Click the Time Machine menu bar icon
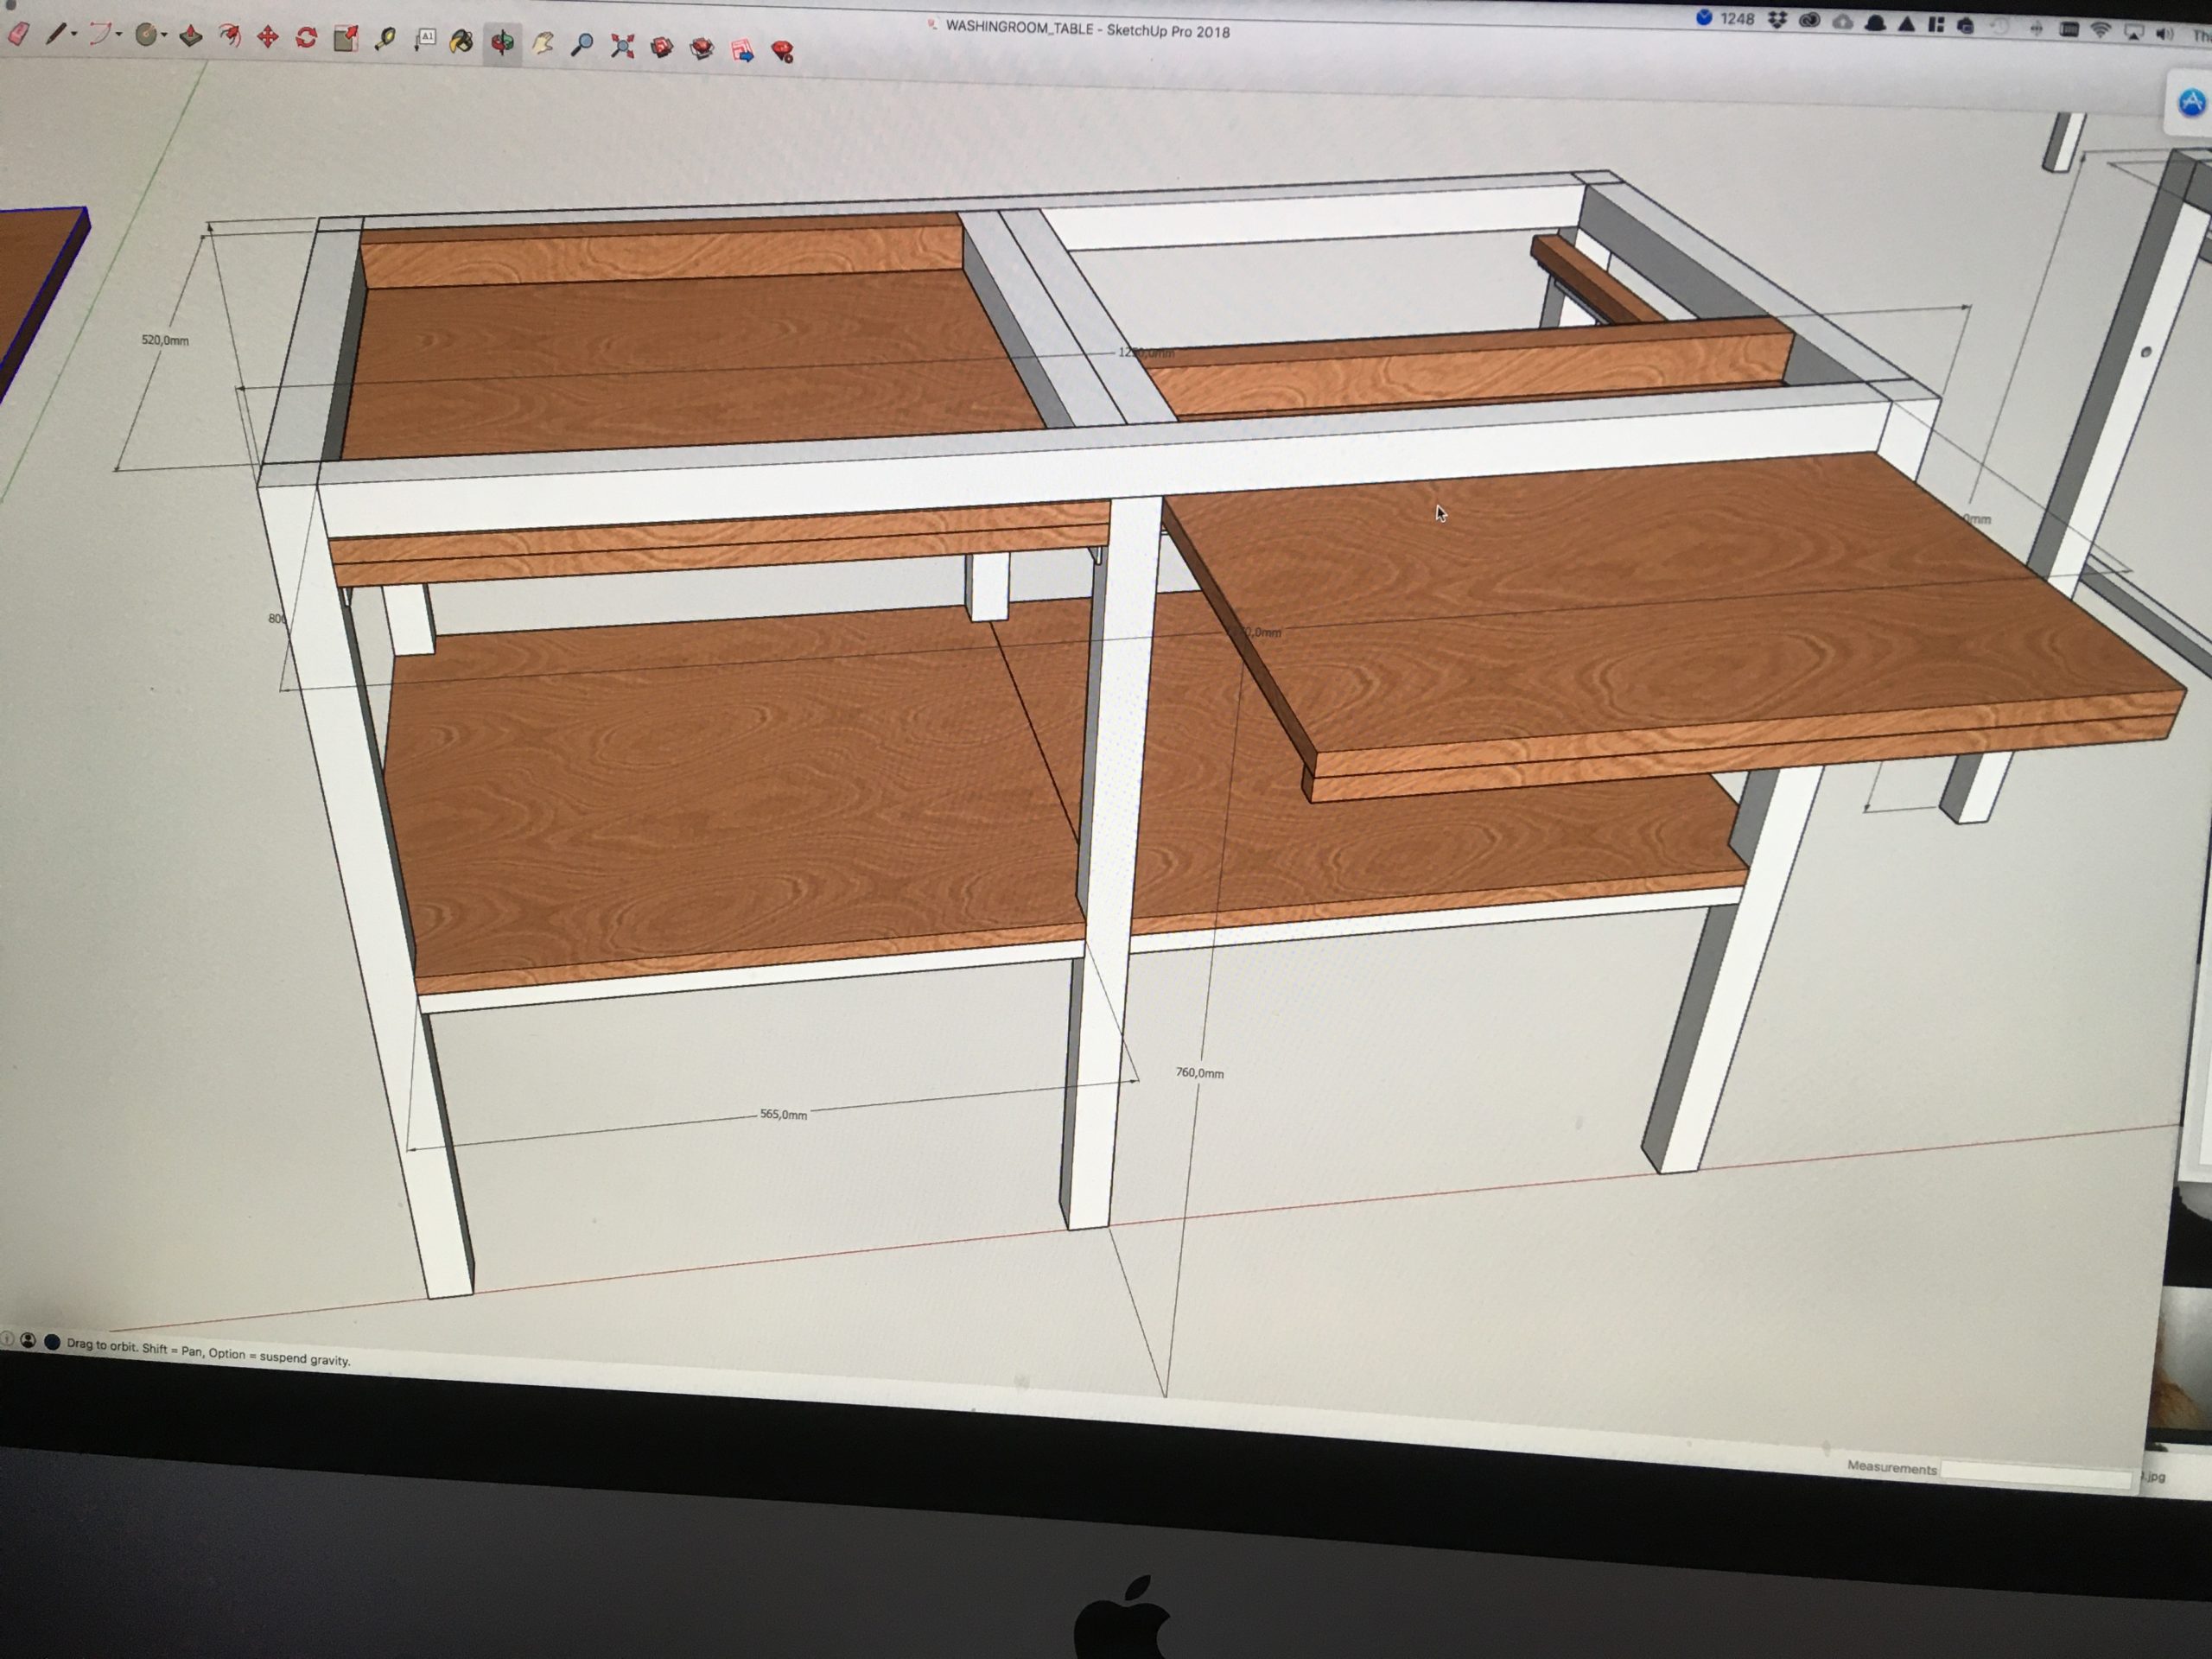Viewport: 2212px width, 1659px height. coord(2000,28)
